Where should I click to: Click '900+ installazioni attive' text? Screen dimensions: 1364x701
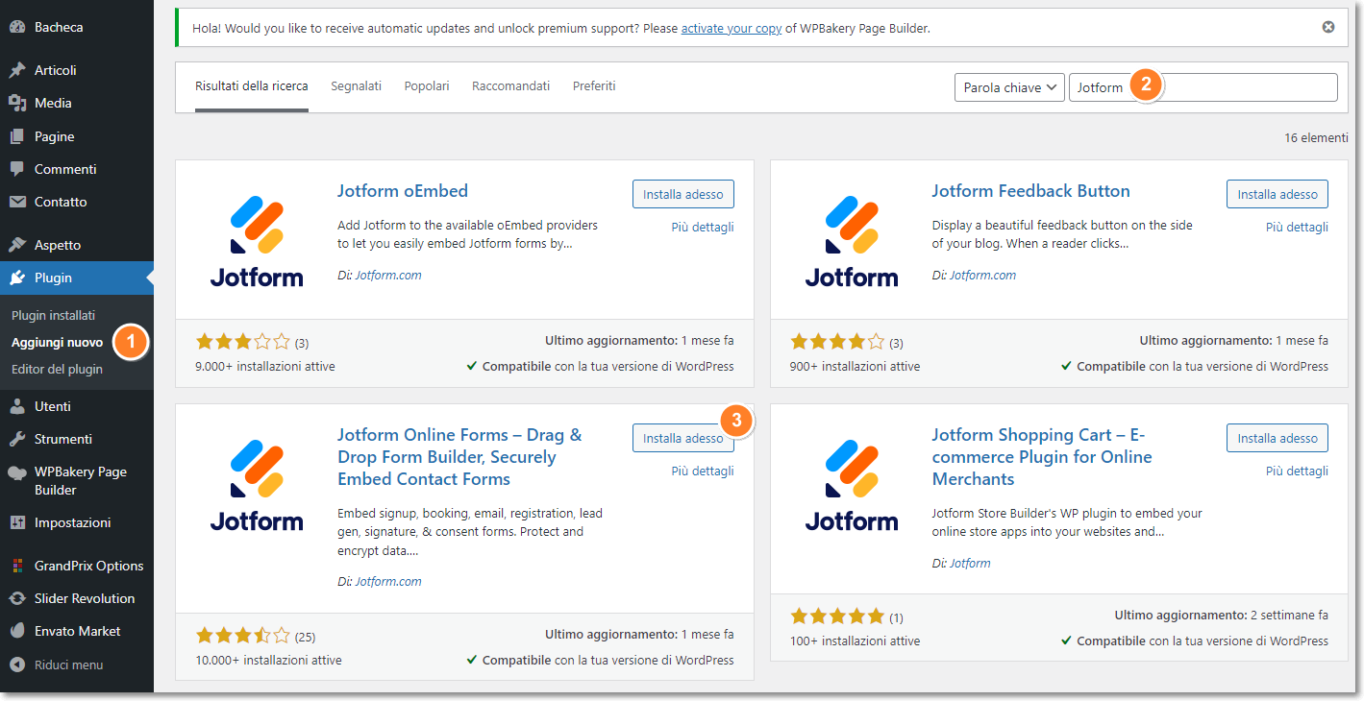[x=855, y=367]
